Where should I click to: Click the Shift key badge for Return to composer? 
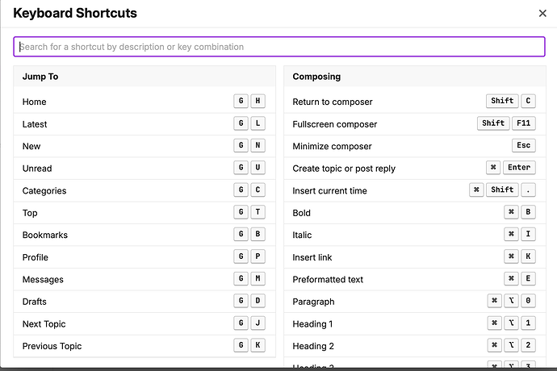click(502, 102)
